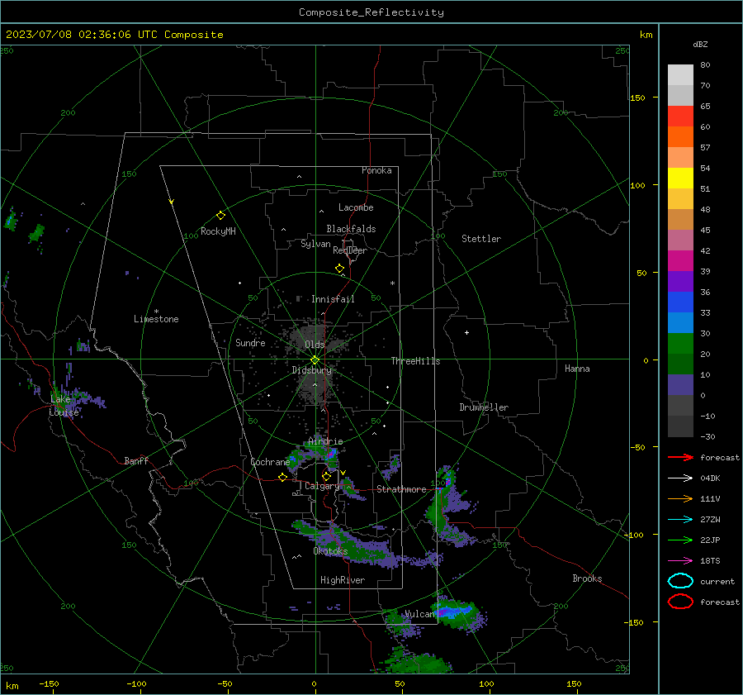
Task: Select the magenta 18TS arrow legend icon
Action: point(680,561)
